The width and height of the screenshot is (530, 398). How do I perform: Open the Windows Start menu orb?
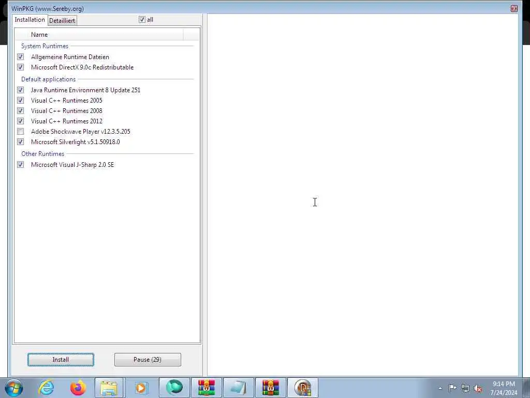click(14, 388)
